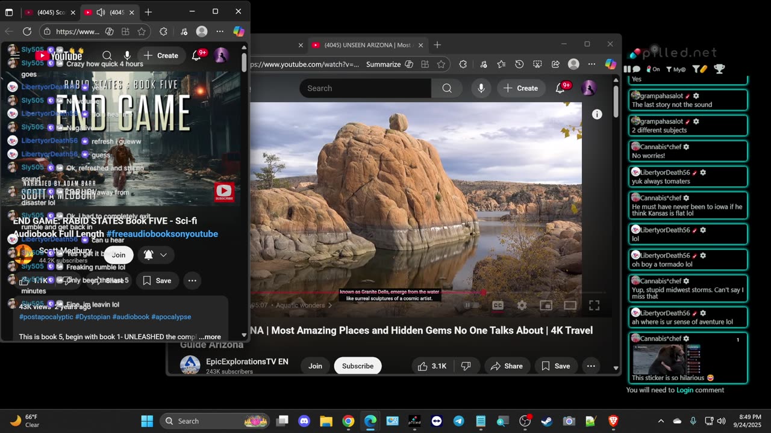The width and height of the screenshot is (771, 433).
Task: Switch to the '(4045) Sci' tab
Action: point(51,12)
